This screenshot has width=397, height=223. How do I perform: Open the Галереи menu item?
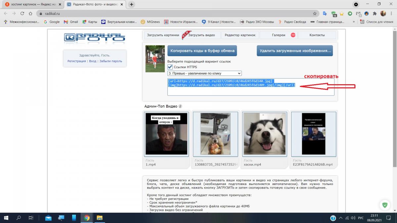[279, 35]
